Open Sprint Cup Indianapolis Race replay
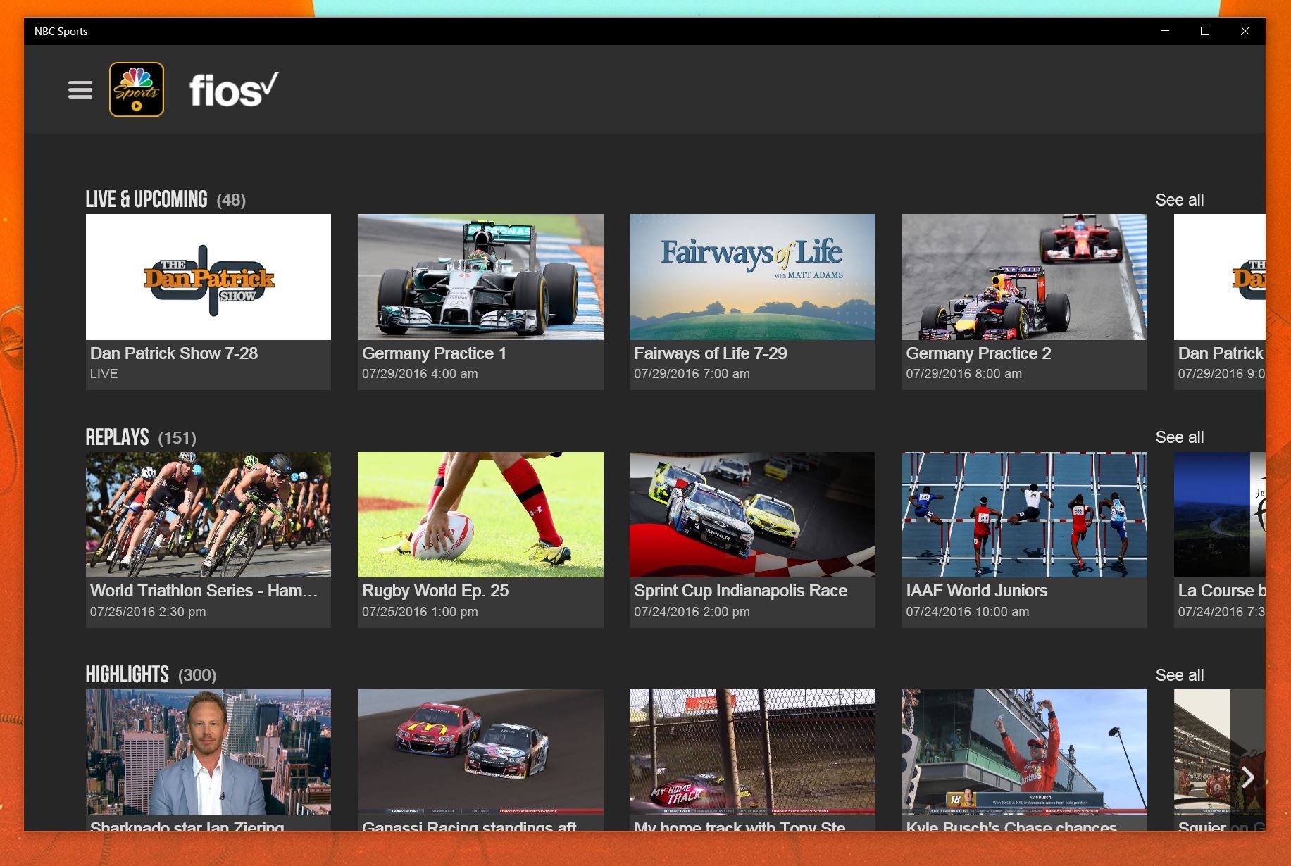This screenshot has width=1291, height=866. pyautogui.click(x=751, y=514)
